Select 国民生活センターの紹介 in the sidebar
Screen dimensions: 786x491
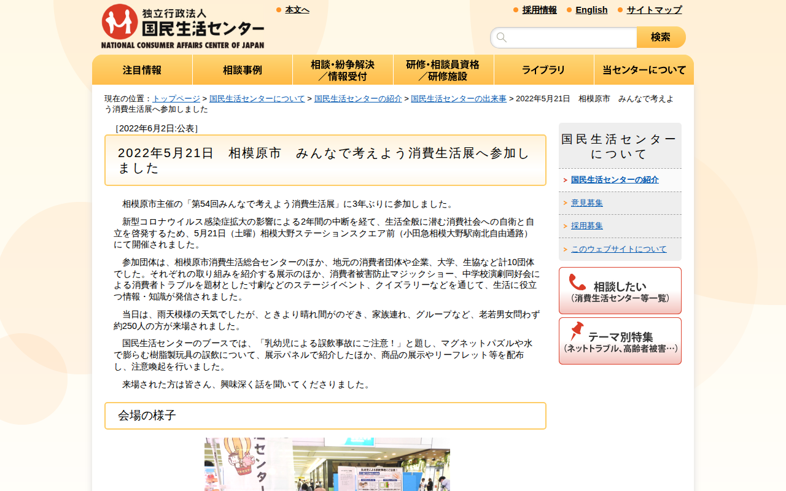pos(615,180)
